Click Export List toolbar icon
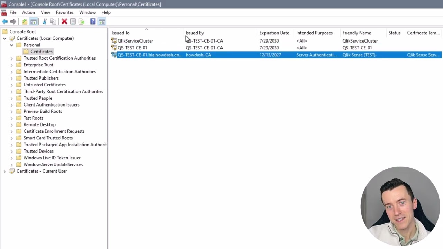 pyautogui.click(x=81, y=22)
